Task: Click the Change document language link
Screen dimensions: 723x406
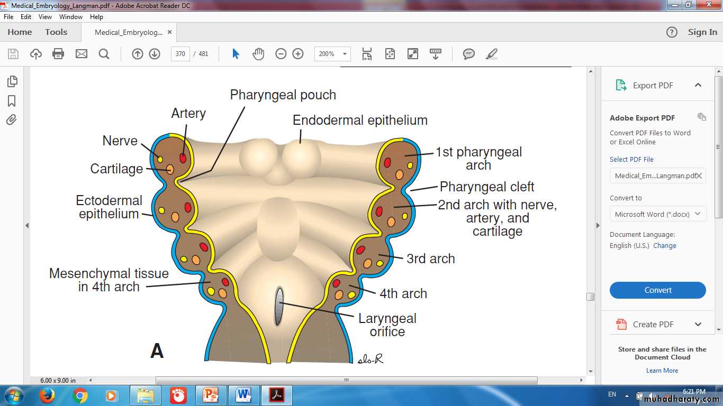Action: [664, 246]
